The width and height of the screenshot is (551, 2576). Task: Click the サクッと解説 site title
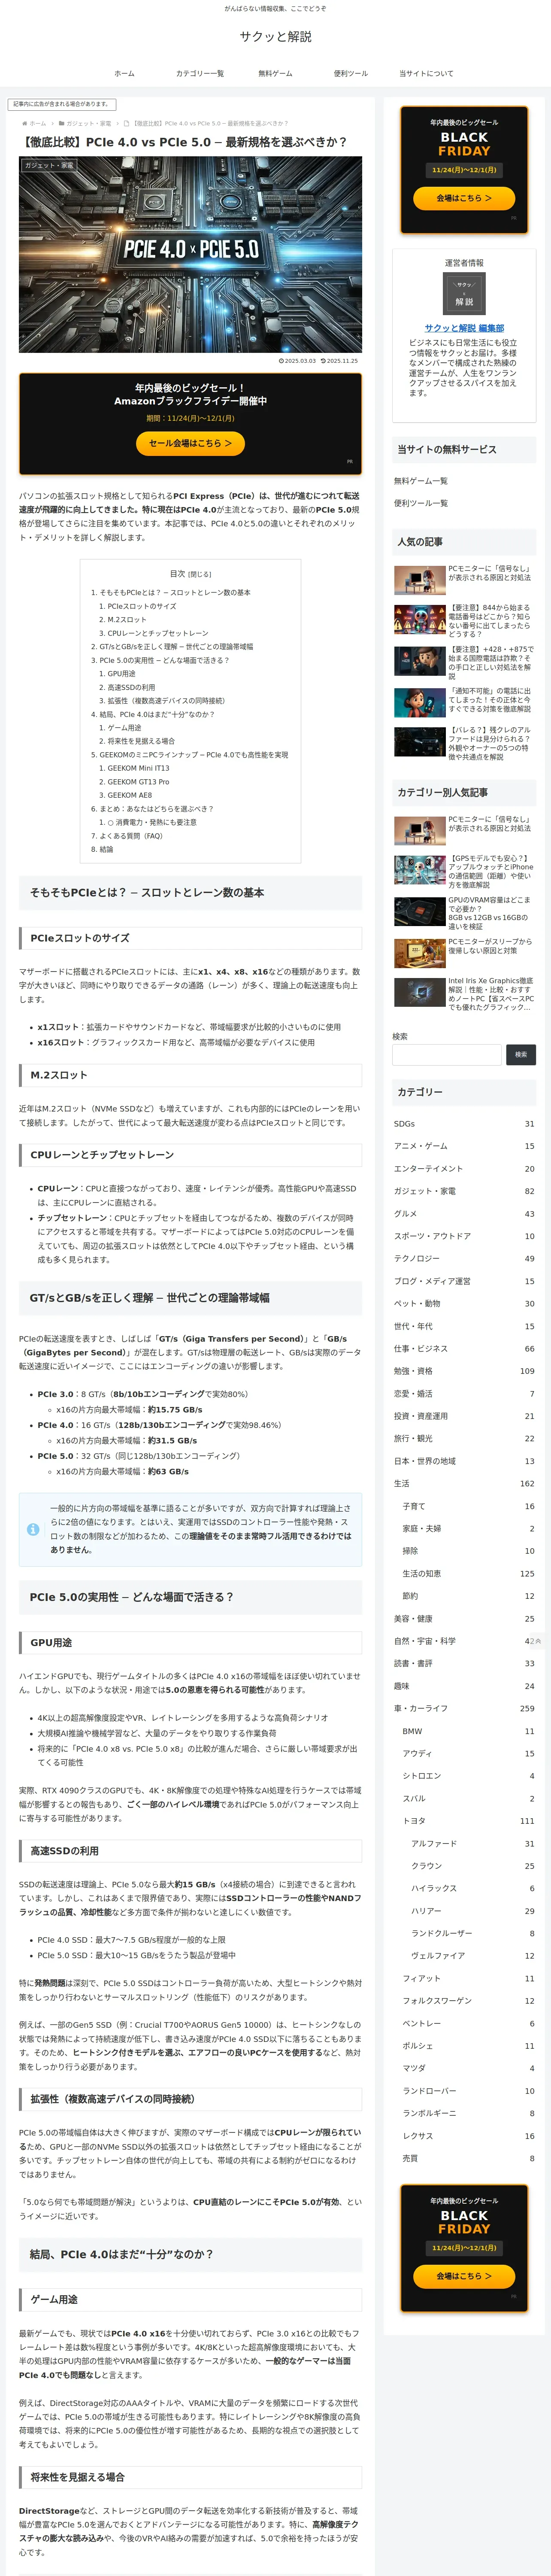click(275, 36)
